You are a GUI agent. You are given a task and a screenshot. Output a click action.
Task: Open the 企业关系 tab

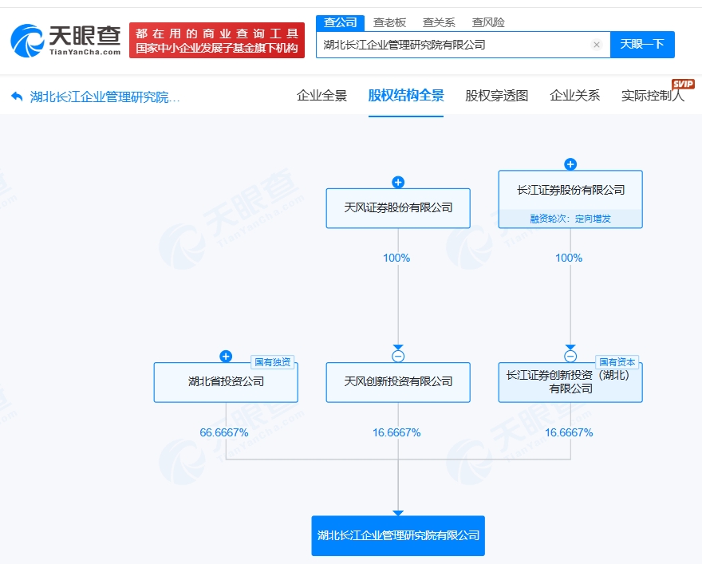[x=574, y=96]
